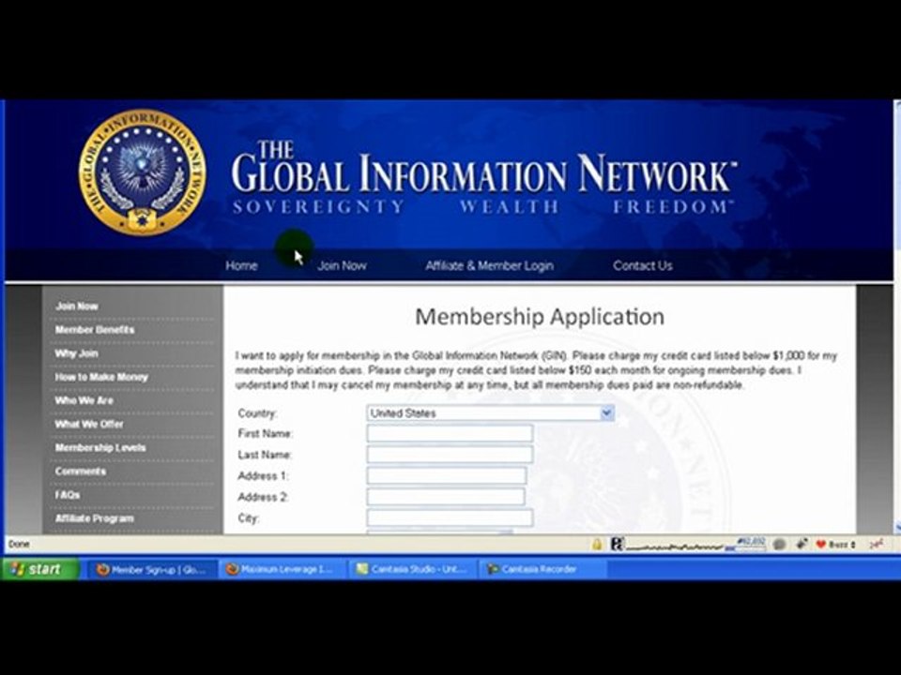901x675 pixels.
Task: Go to Home in the top navigation
Action: 241,265
